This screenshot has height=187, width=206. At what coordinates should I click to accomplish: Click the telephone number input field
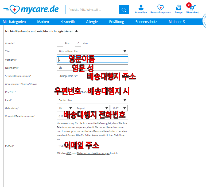(101, 116)
